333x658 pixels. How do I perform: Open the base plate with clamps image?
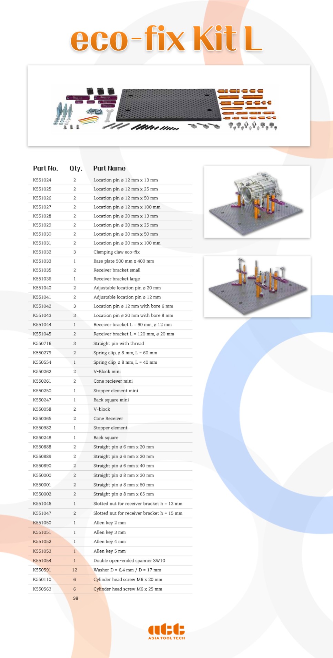coord(257,286)
